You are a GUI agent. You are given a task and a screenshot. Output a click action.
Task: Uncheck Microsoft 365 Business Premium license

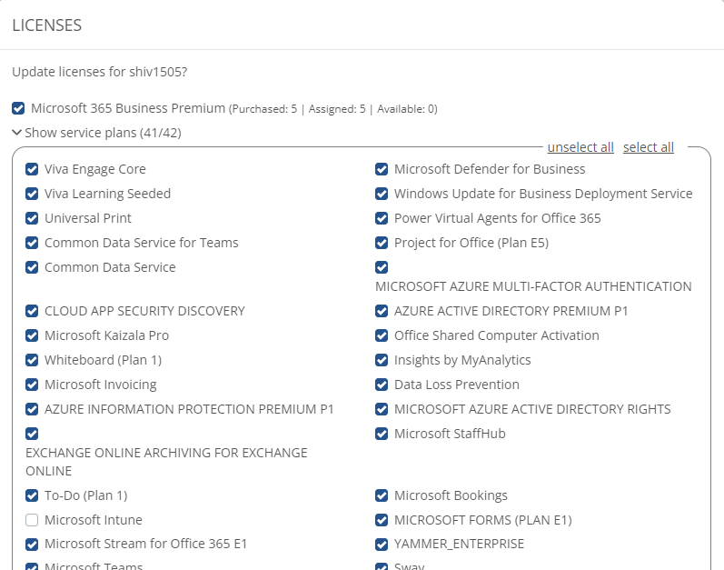point(18,108)
